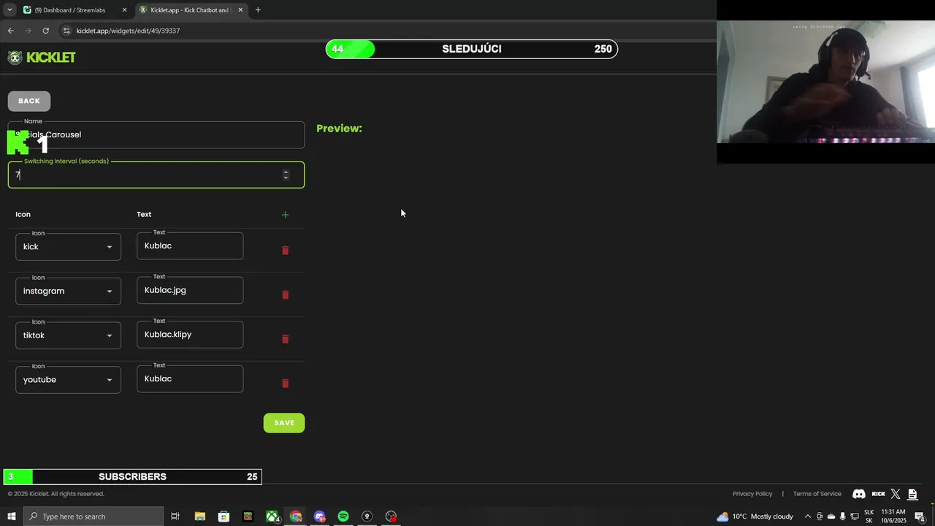The image size is (935, 526).
Task: Open the weather widget showing Mostly cloudy
Action: click(755, 517)
